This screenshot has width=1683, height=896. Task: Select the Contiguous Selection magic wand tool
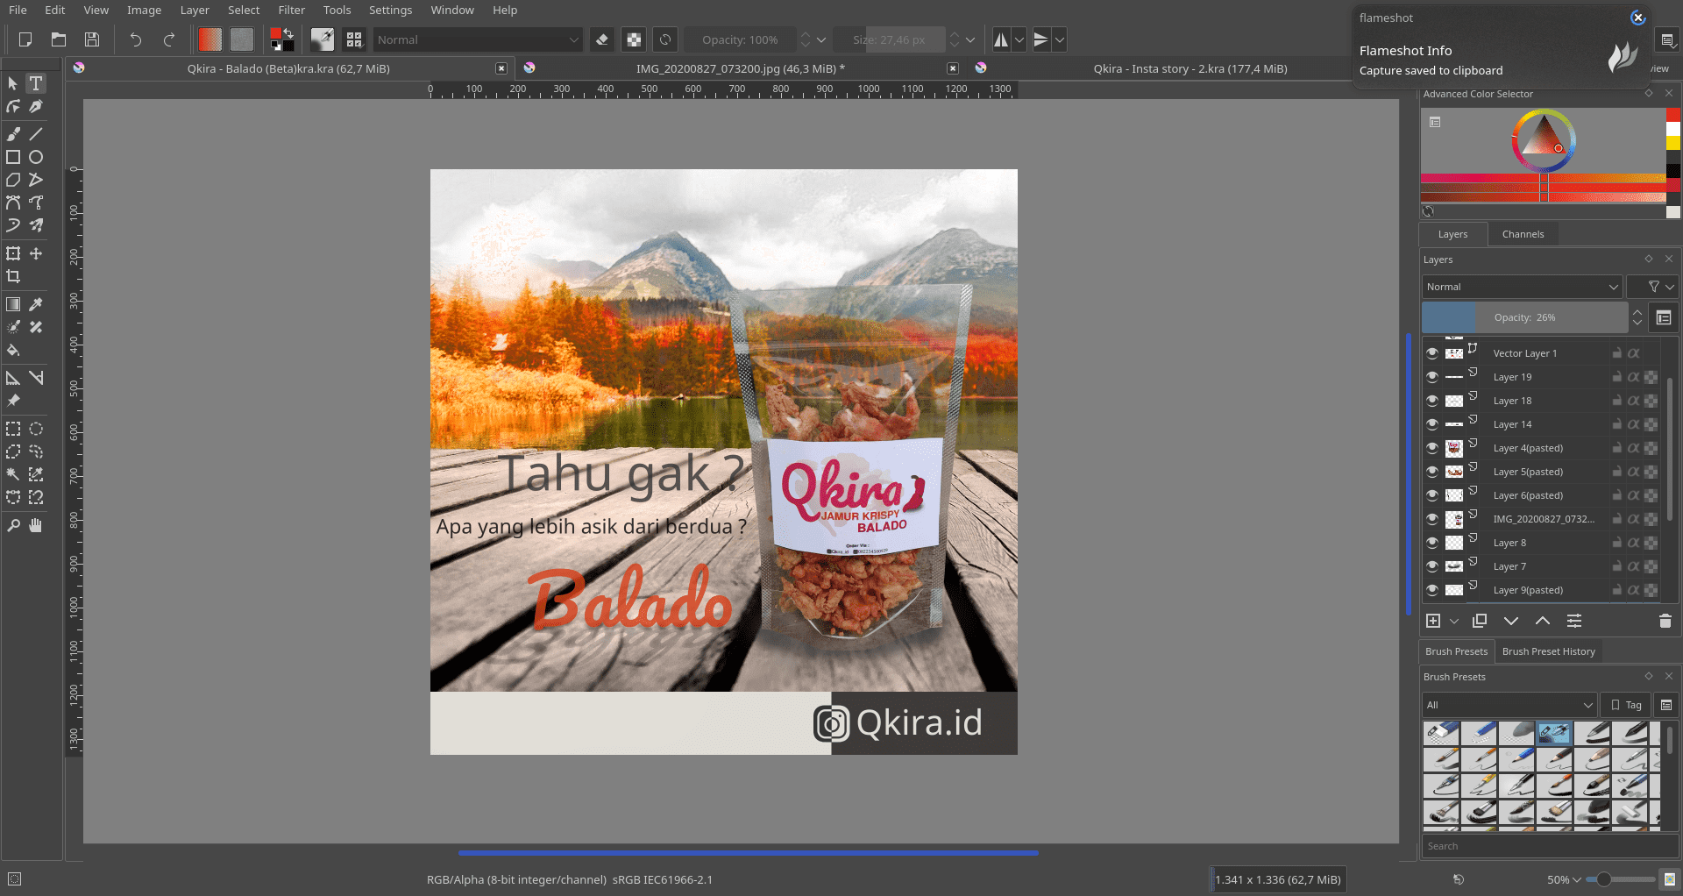(x=13, y=474)
